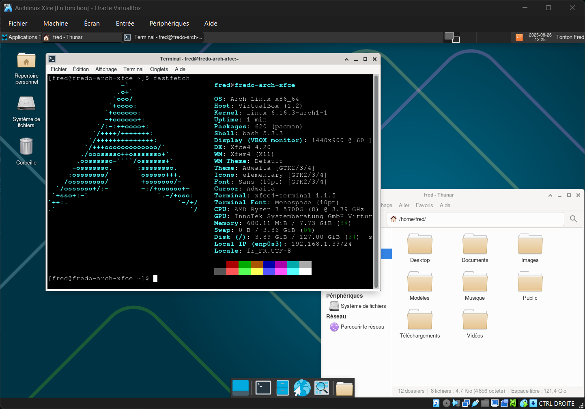Open the terminal launcher in the dock
Screen dimensions: 585x409
point(263,388)
